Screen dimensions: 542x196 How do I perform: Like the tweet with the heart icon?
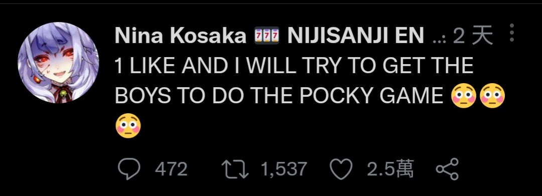click(x=341, y=169)
